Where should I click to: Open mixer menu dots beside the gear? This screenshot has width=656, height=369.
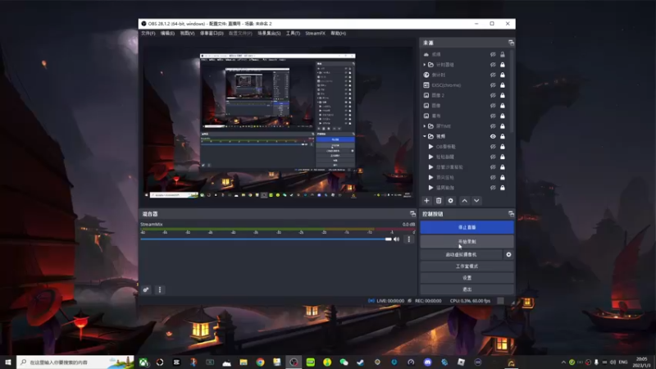click(160, 289)
